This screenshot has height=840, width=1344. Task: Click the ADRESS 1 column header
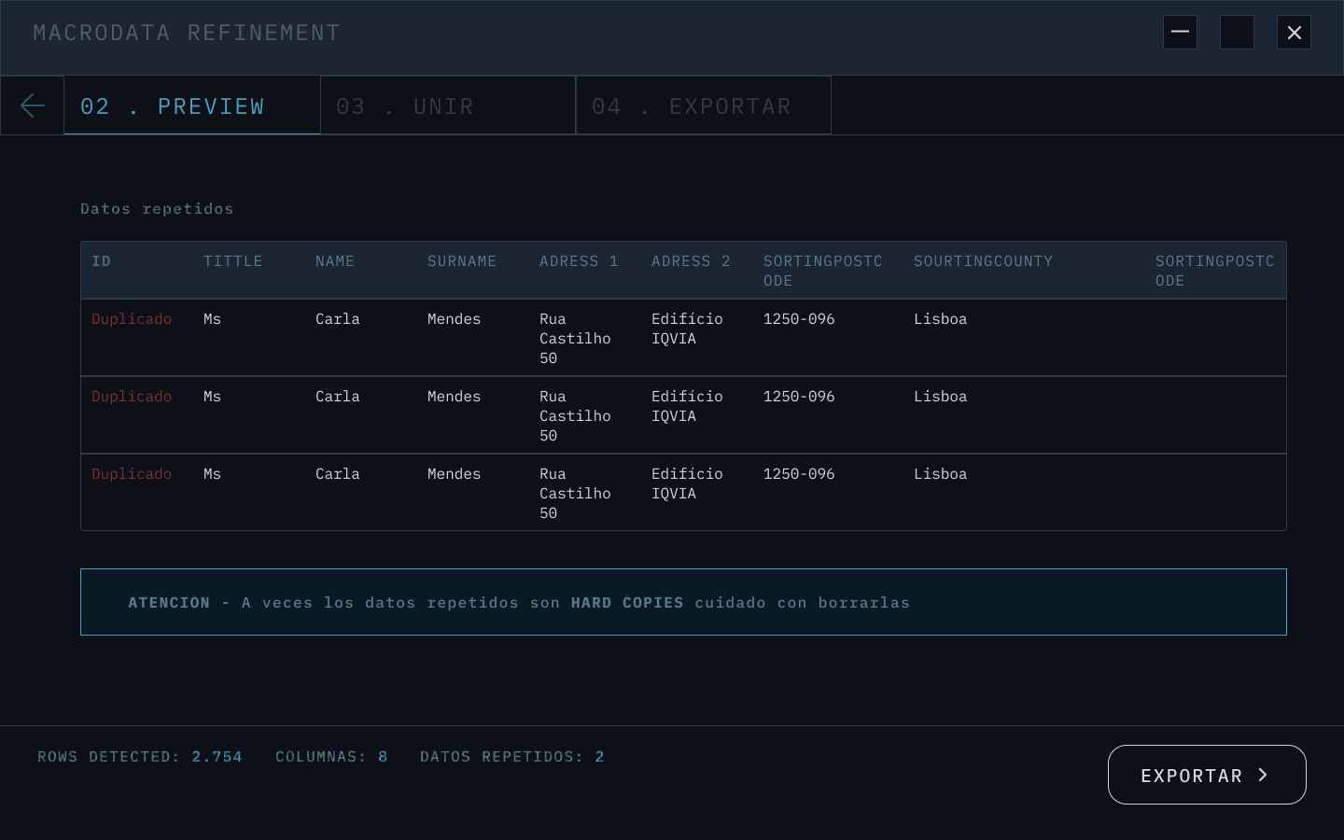point(579,261)
